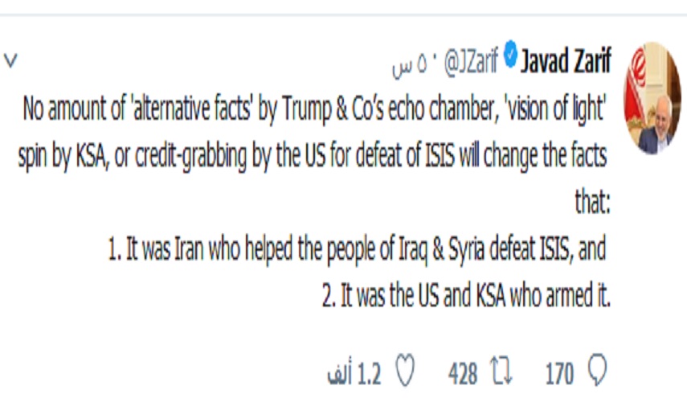Click the word 'that:' in the tweet
Viewport: 687px width, 398px height.
[593, 202]
